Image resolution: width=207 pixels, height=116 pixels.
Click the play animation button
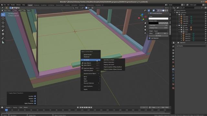click(87, 107)
